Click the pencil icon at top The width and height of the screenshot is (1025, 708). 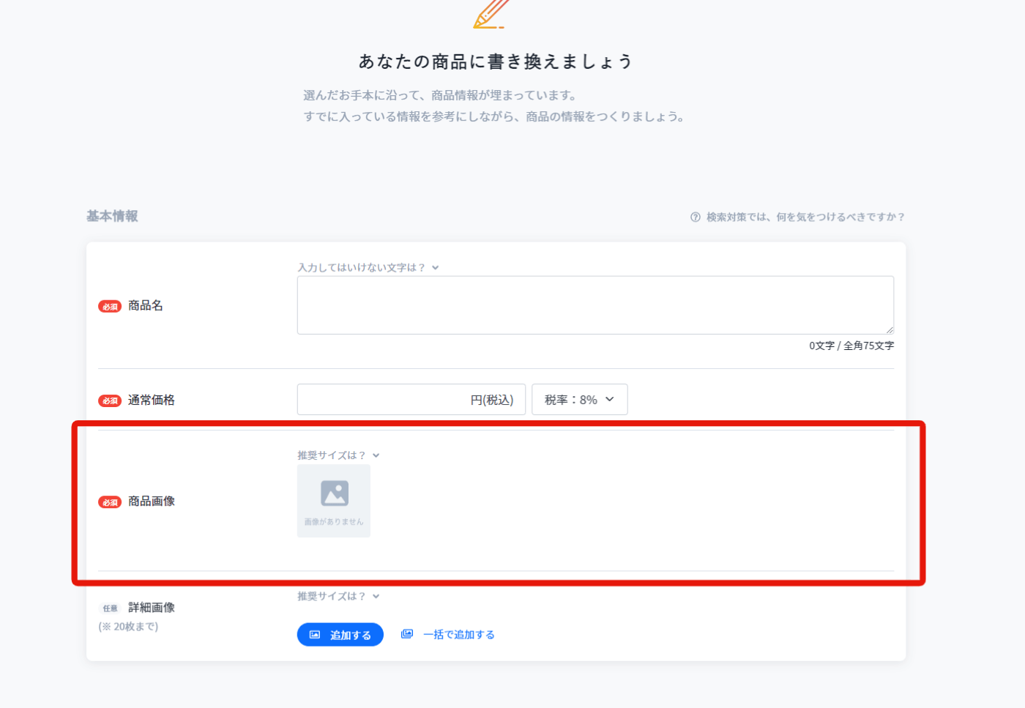[491, 14]
